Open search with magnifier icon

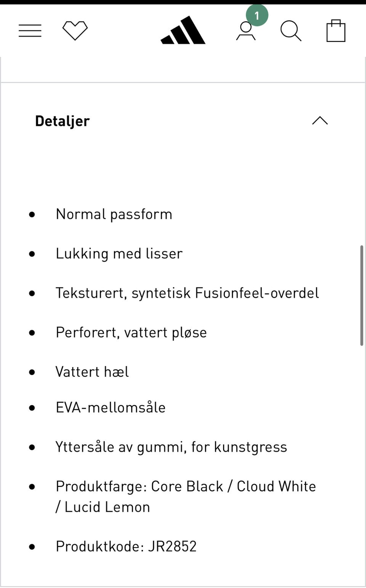tap(291, 31)
